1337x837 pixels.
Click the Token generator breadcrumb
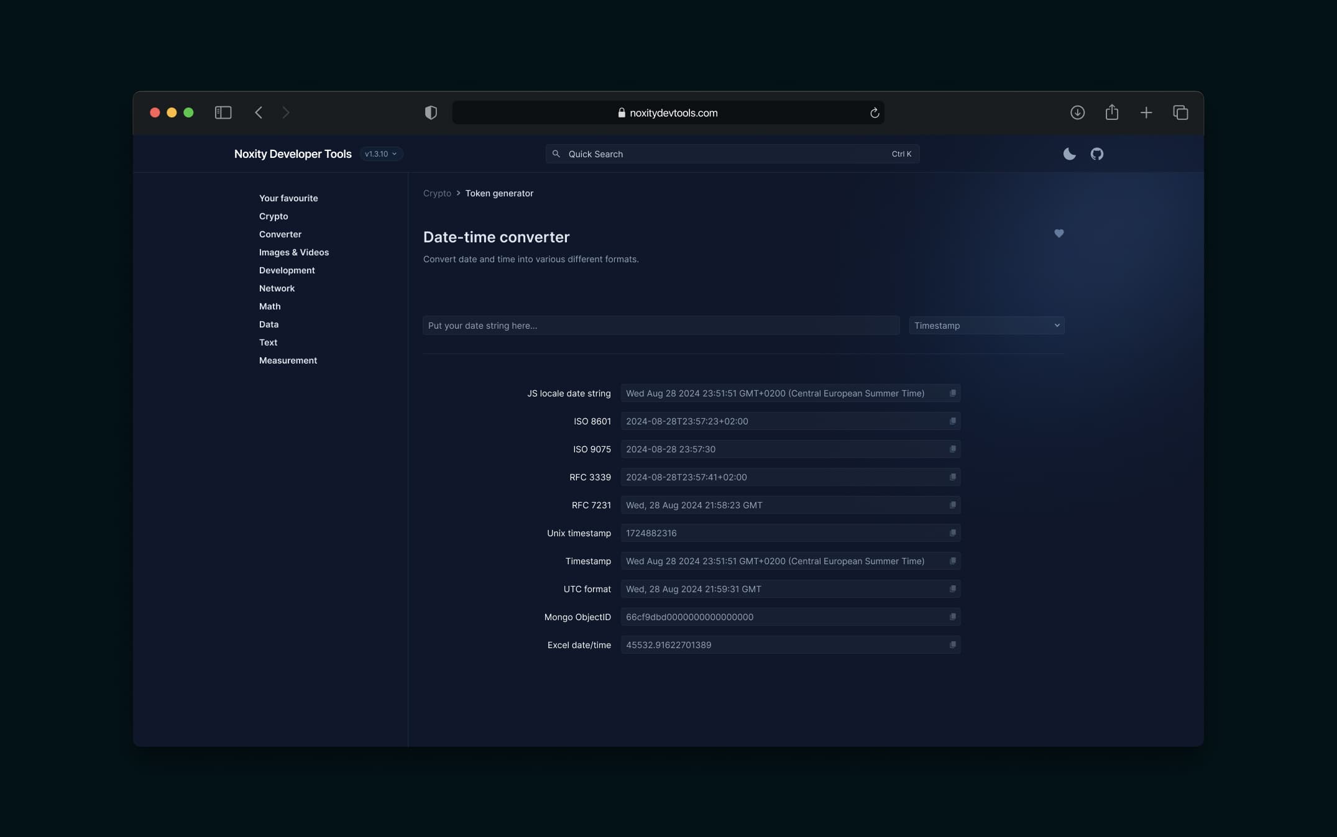499,193
